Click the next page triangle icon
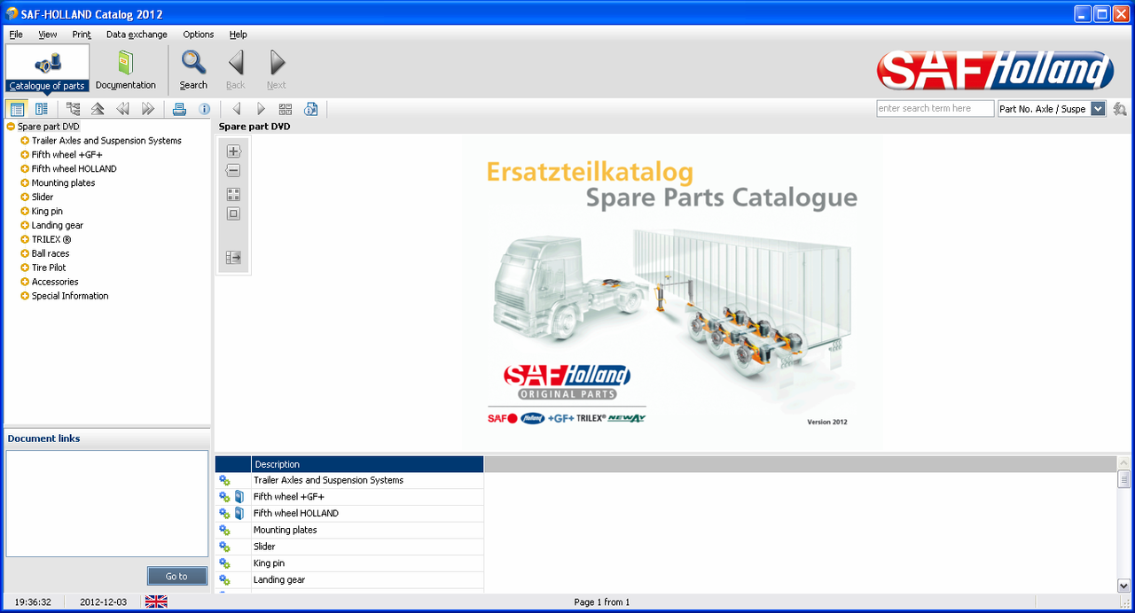The height and width of the screenshot is (613, 1135). [261, 109]
